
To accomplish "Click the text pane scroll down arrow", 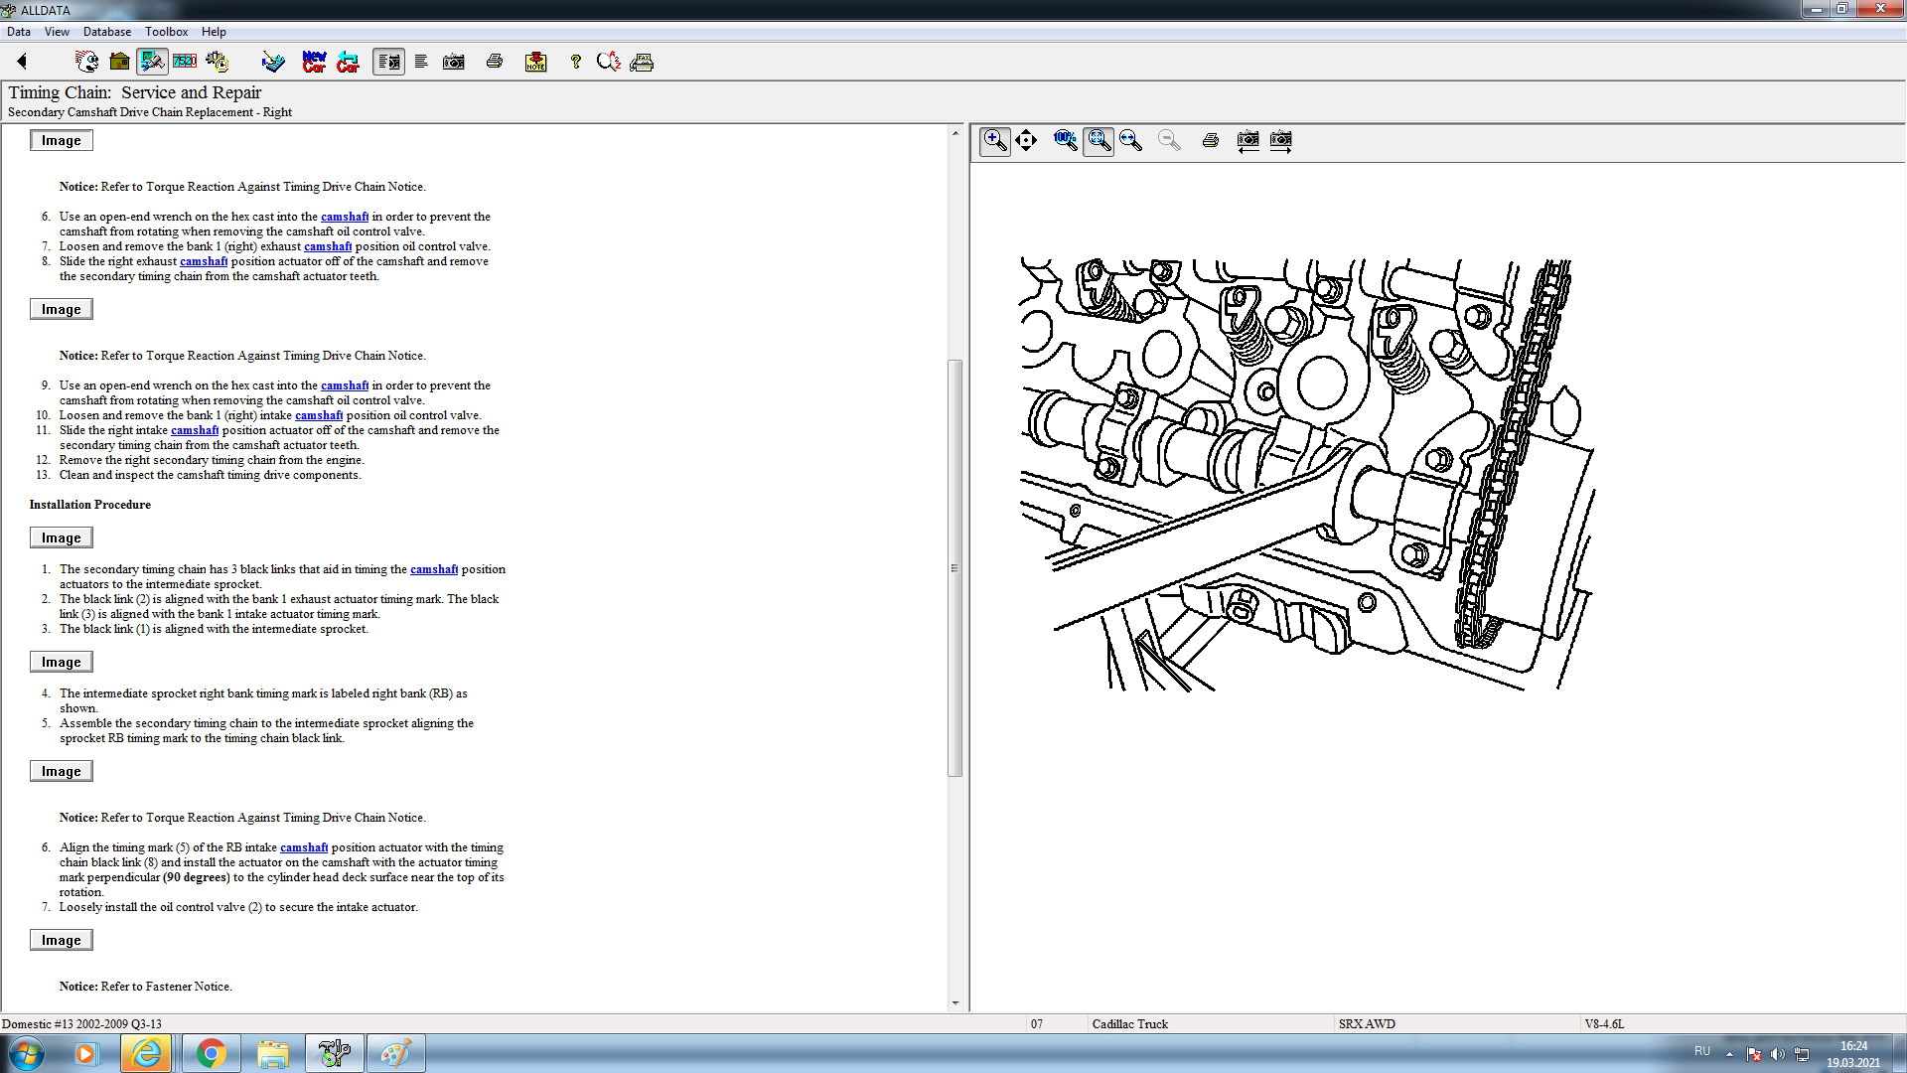I will (x=955, y=1002).
